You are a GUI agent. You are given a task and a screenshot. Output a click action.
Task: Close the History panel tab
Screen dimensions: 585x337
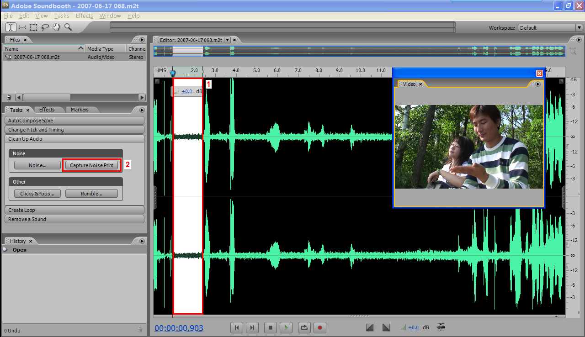[x=31, y=242]
